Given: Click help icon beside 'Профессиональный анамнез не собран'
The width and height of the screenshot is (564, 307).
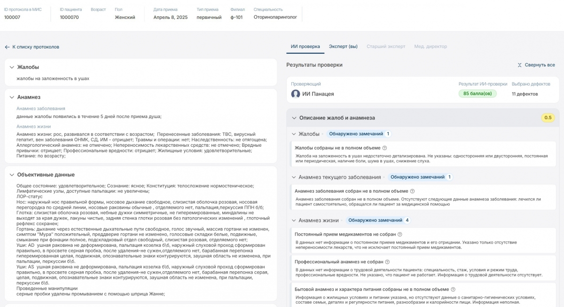Looking at the screenshot, I should pos(387,262).
